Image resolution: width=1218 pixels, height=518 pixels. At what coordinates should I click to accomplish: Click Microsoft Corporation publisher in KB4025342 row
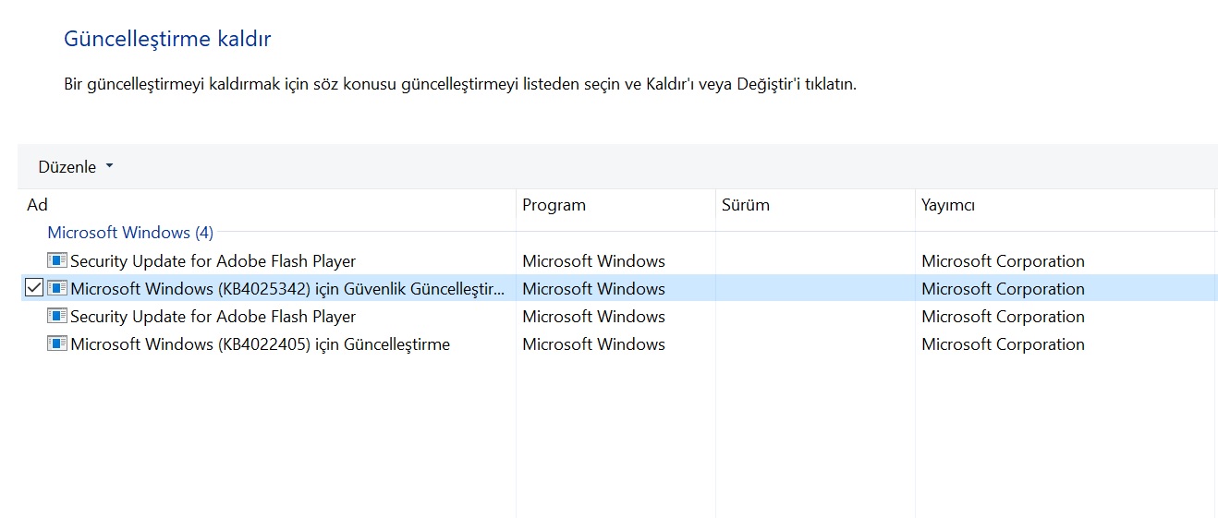1003,288
